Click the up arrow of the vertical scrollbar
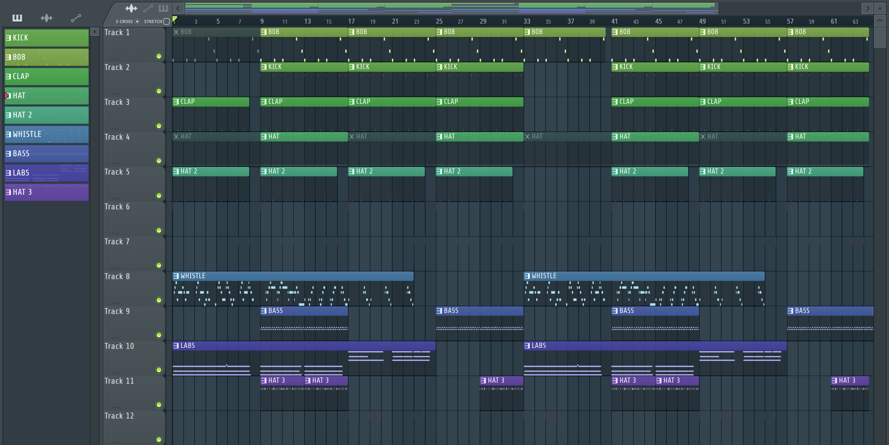This screenshot has height=445, width=889. 880,21
